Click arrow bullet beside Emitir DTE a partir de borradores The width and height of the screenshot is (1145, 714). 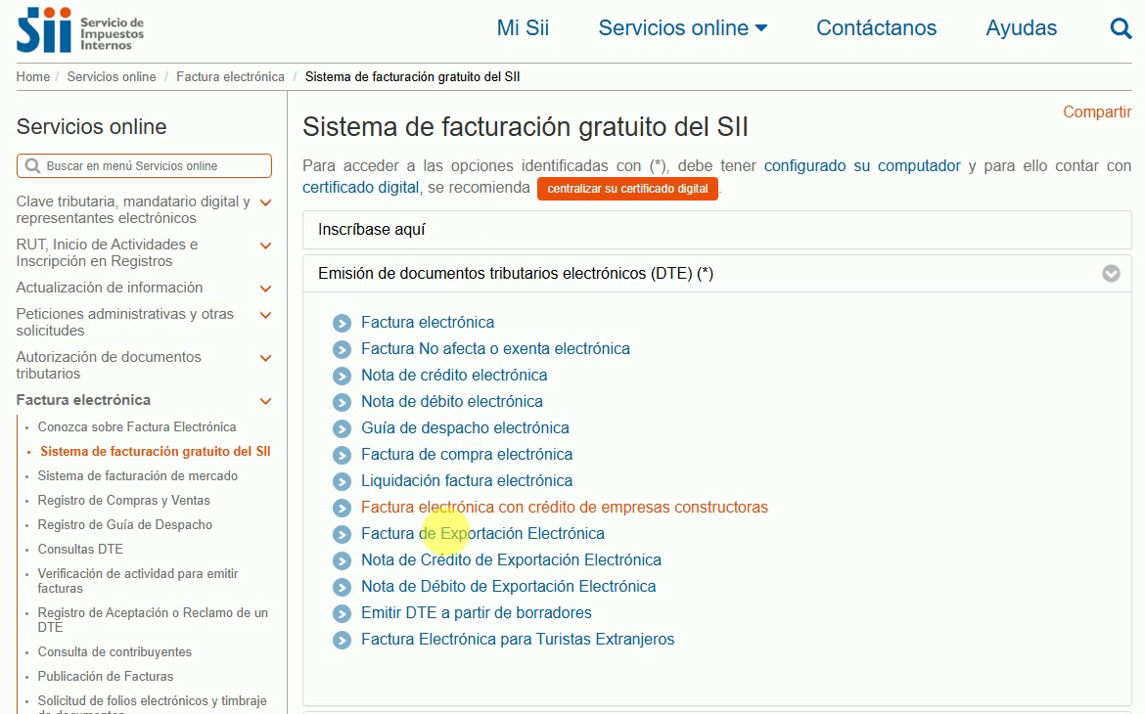[x=342, y=613]
